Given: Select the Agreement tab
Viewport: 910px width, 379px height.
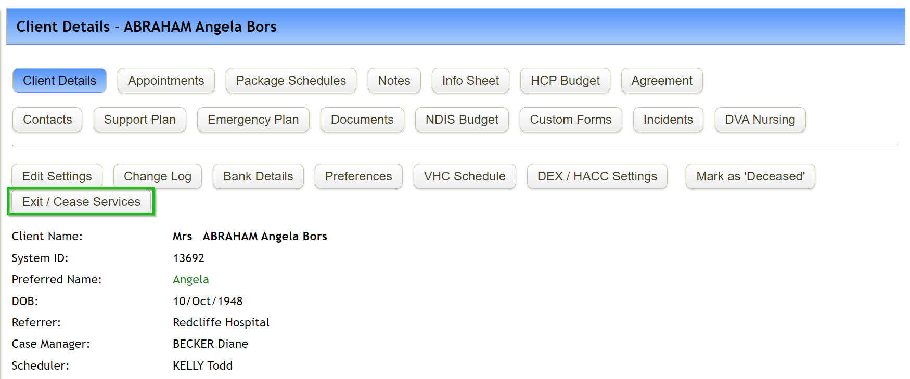Looking at the screenshot, I should point(662,81).
